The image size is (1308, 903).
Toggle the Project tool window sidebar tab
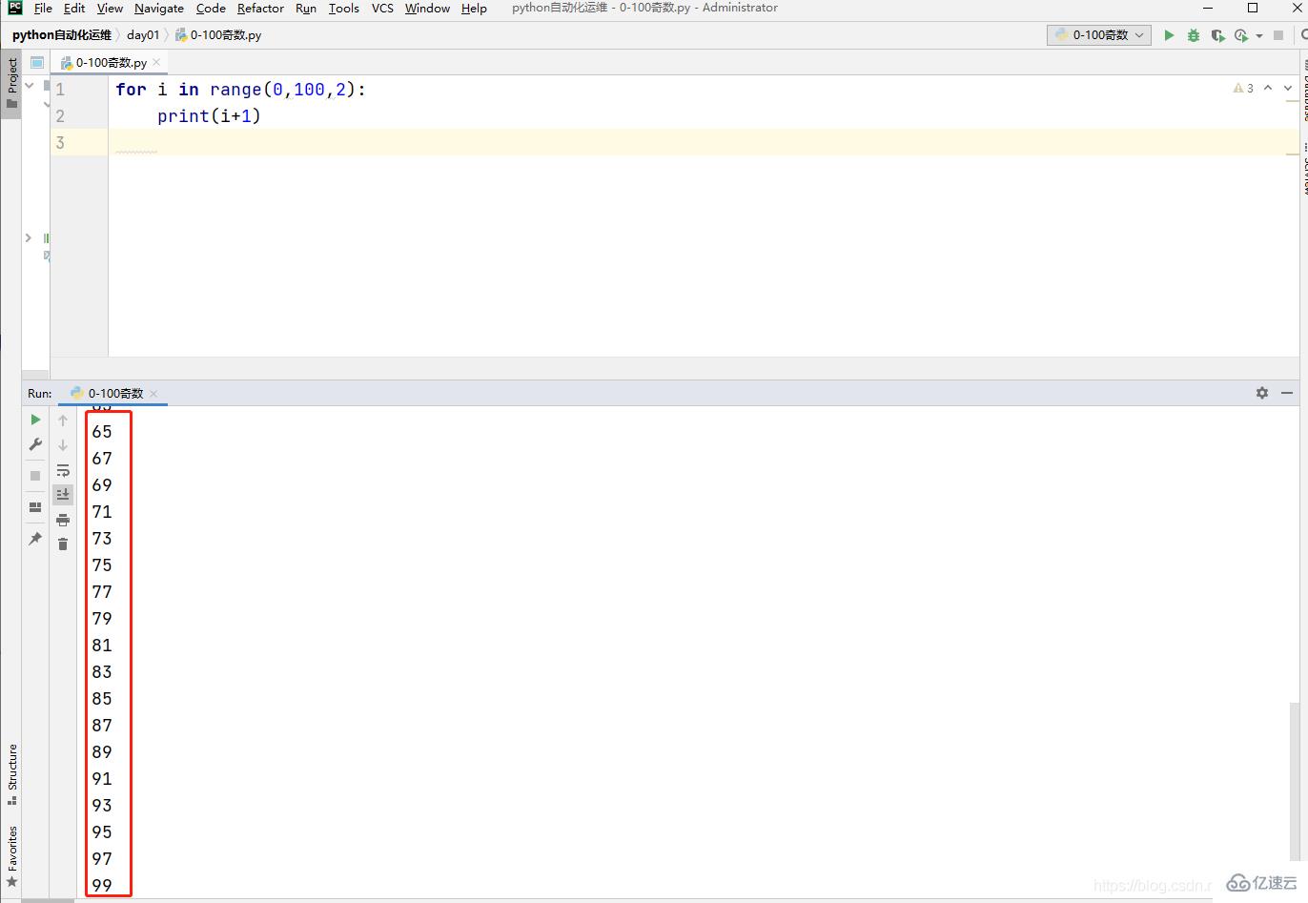[11, 83]
